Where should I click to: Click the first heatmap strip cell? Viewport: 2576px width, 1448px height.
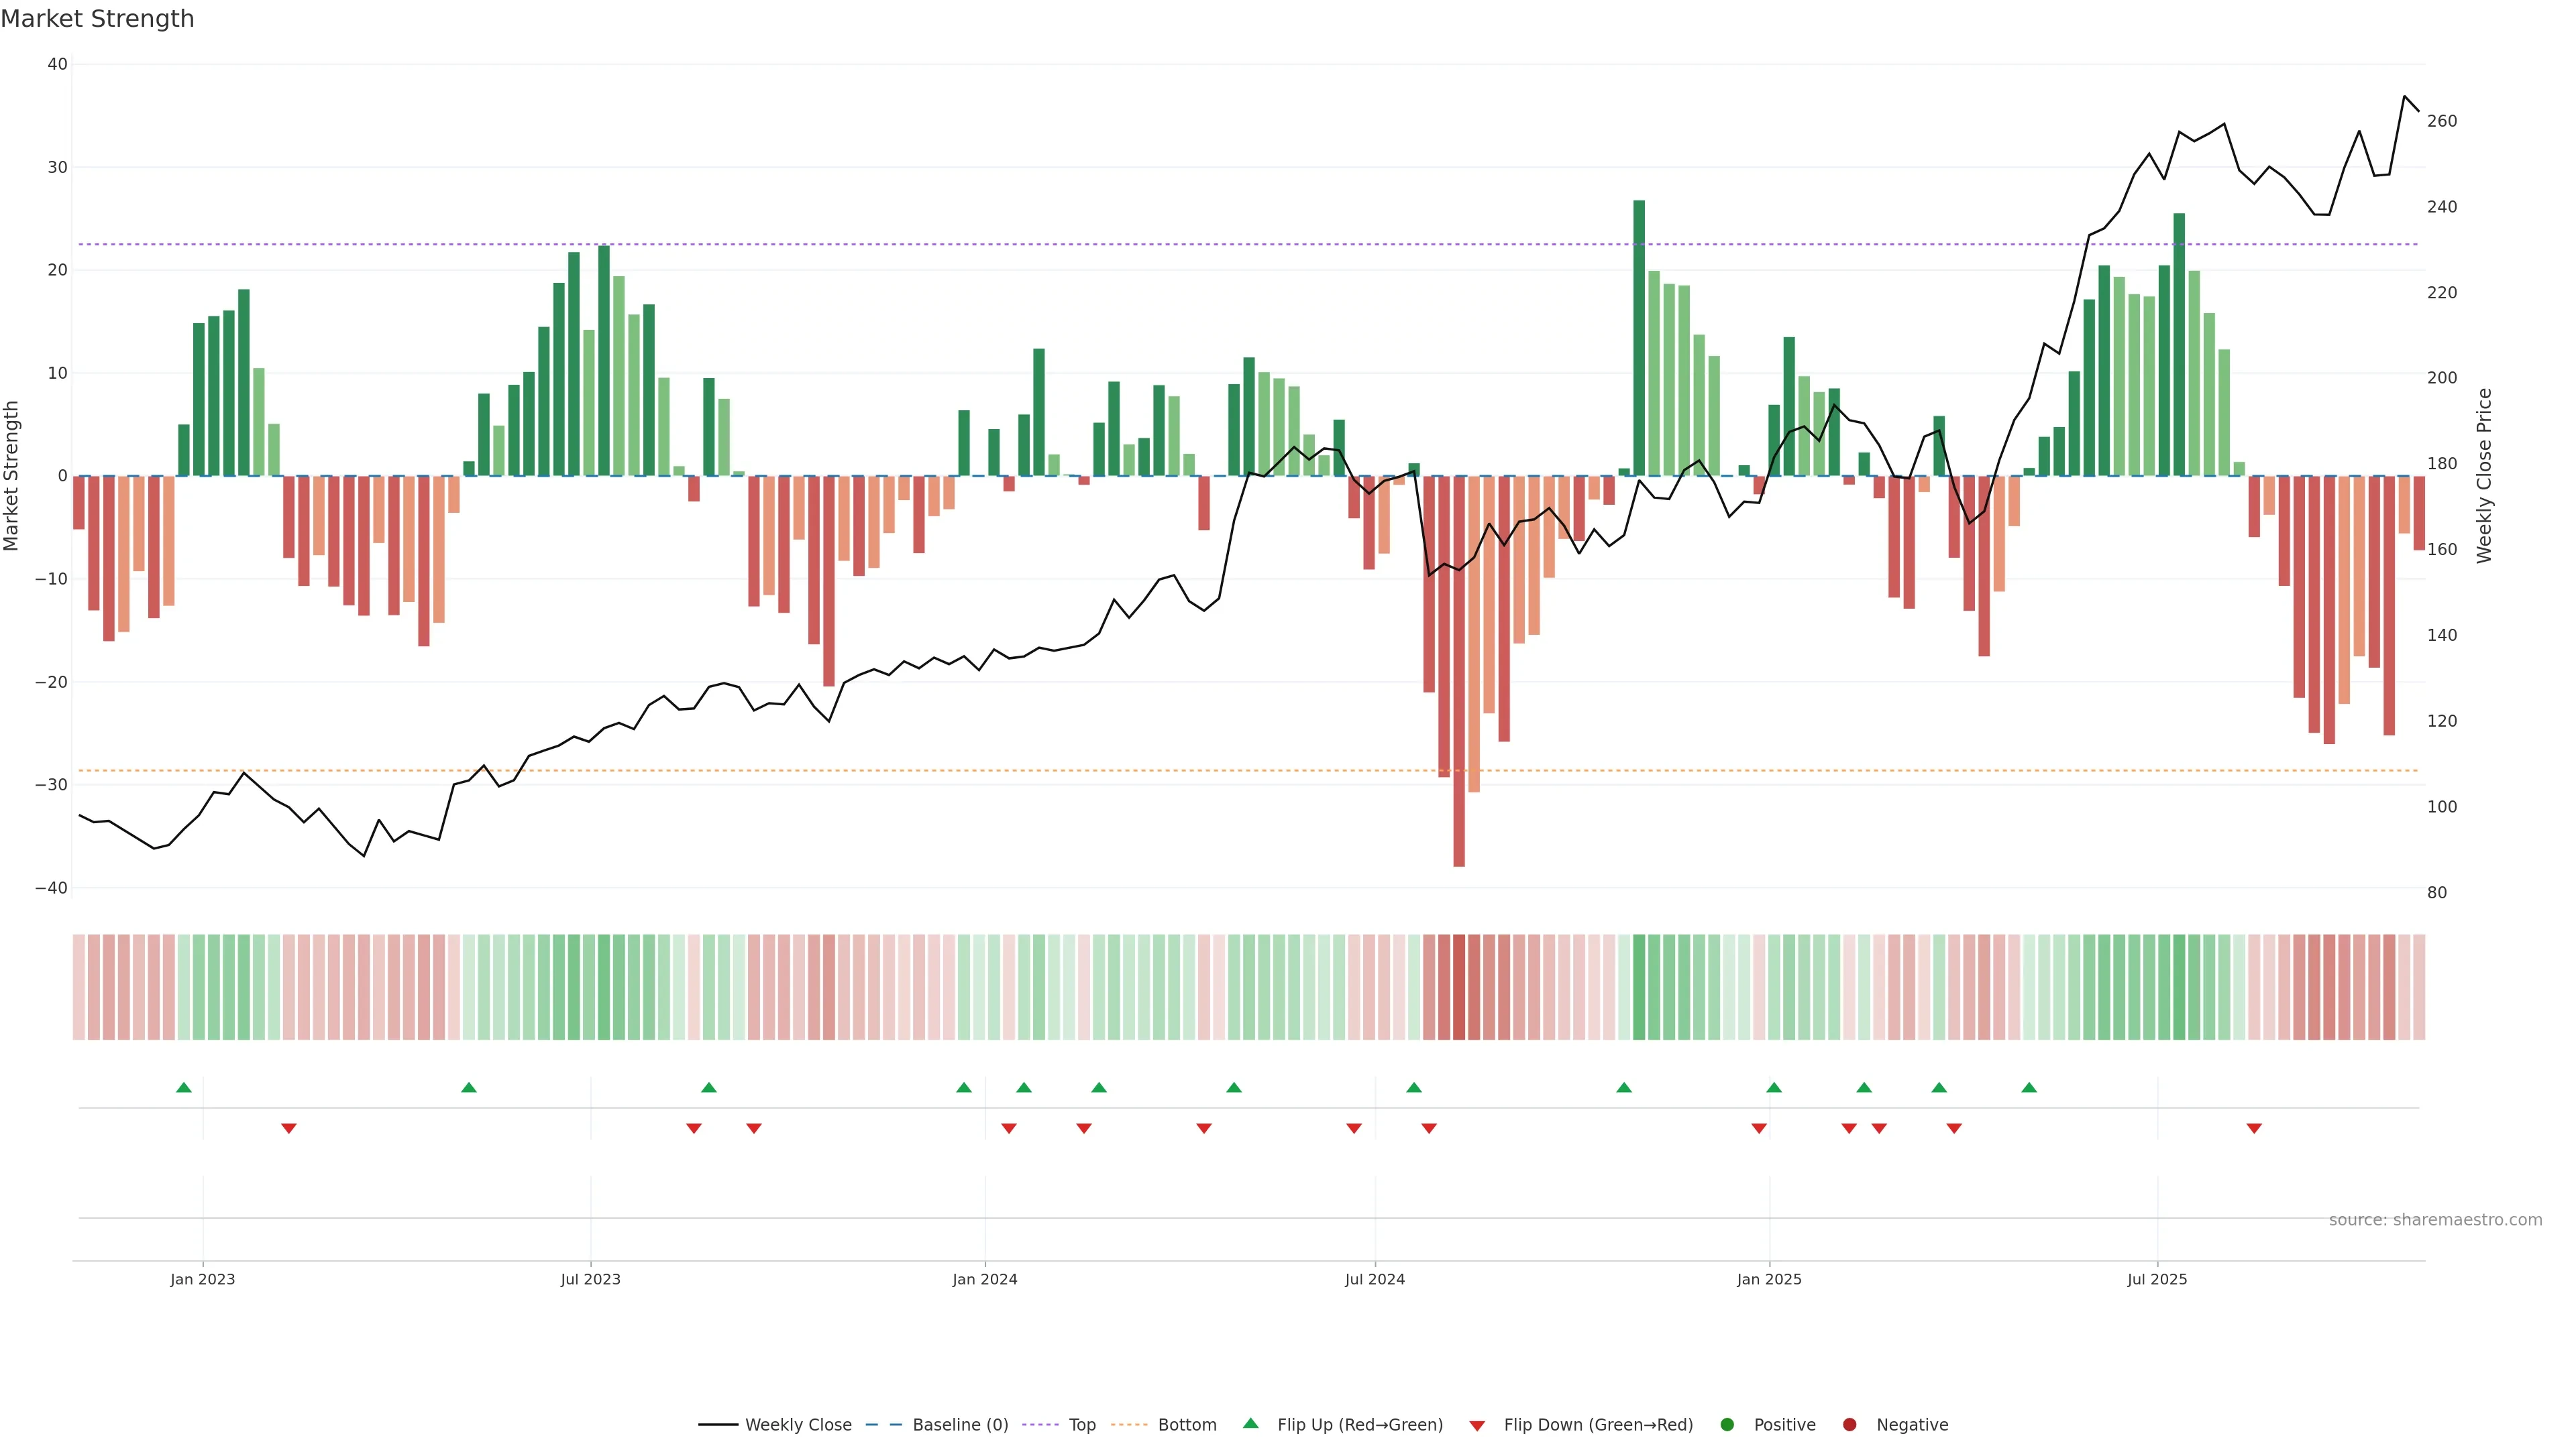click(79, 987)
